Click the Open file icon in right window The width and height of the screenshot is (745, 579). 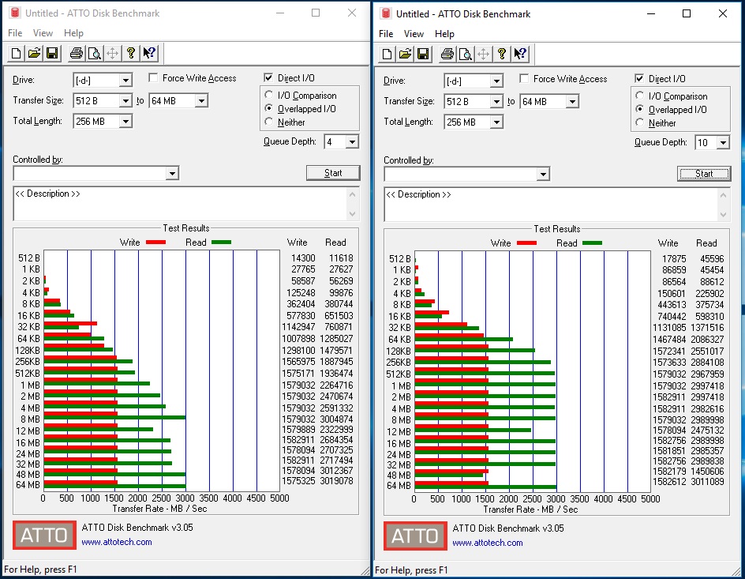(406, 54)
